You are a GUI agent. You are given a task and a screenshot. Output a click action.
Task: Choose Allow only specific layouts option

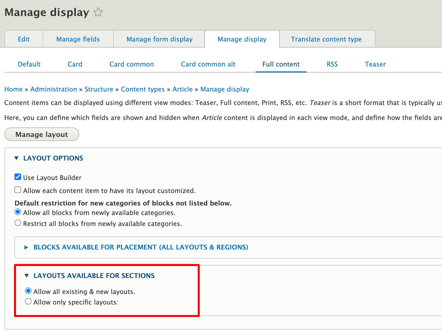point(28,301)
